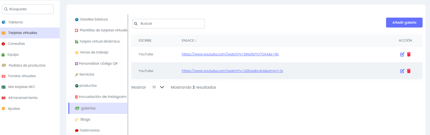Open the first YouTube video link

[x=230, y=54]
